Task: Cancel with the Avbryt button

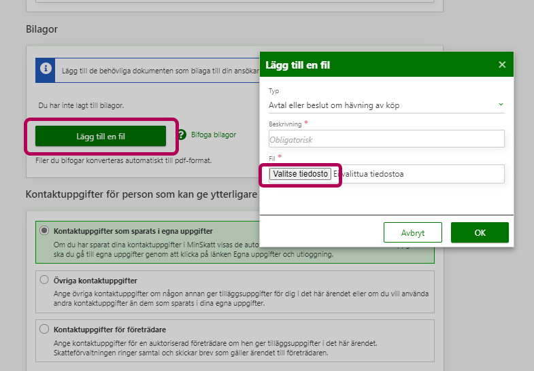Action: tap(412, 232)
